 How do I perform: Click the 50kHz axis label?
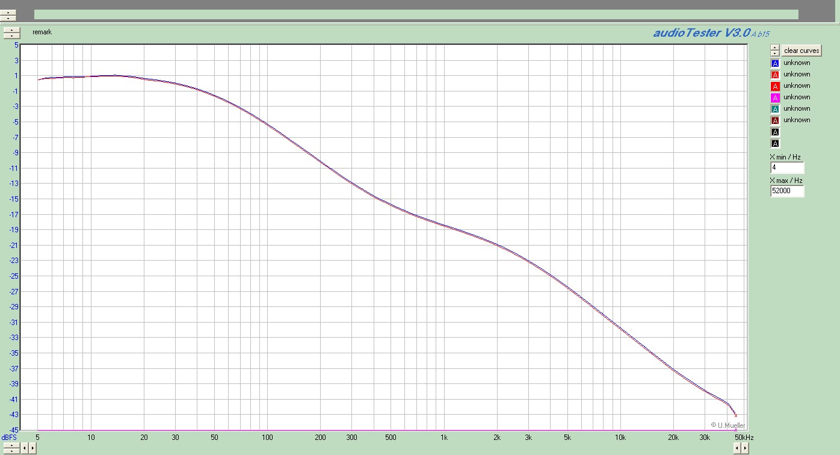744,438
